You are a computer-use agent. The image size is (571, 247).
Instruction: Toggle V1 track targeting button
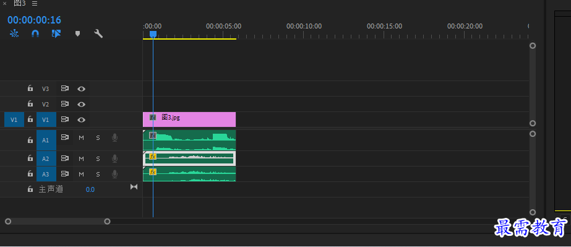(46, 119)
